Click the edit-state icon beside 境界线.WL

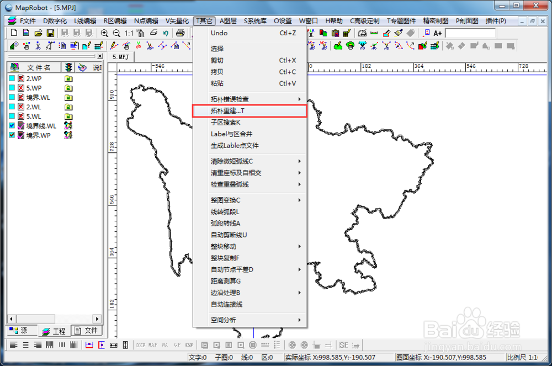click(x=68, y=126)
